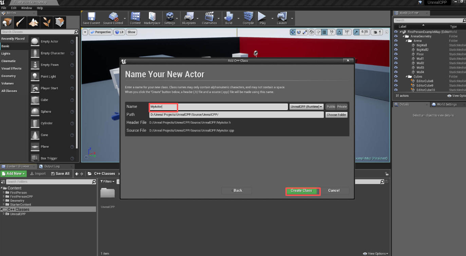Select Public class type toggle

point(331,107)
